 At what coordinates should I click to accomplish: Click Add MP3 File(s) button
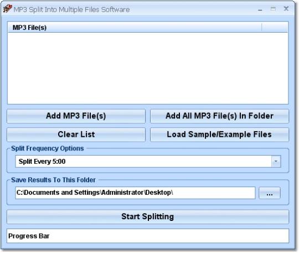tap(76, 116)
